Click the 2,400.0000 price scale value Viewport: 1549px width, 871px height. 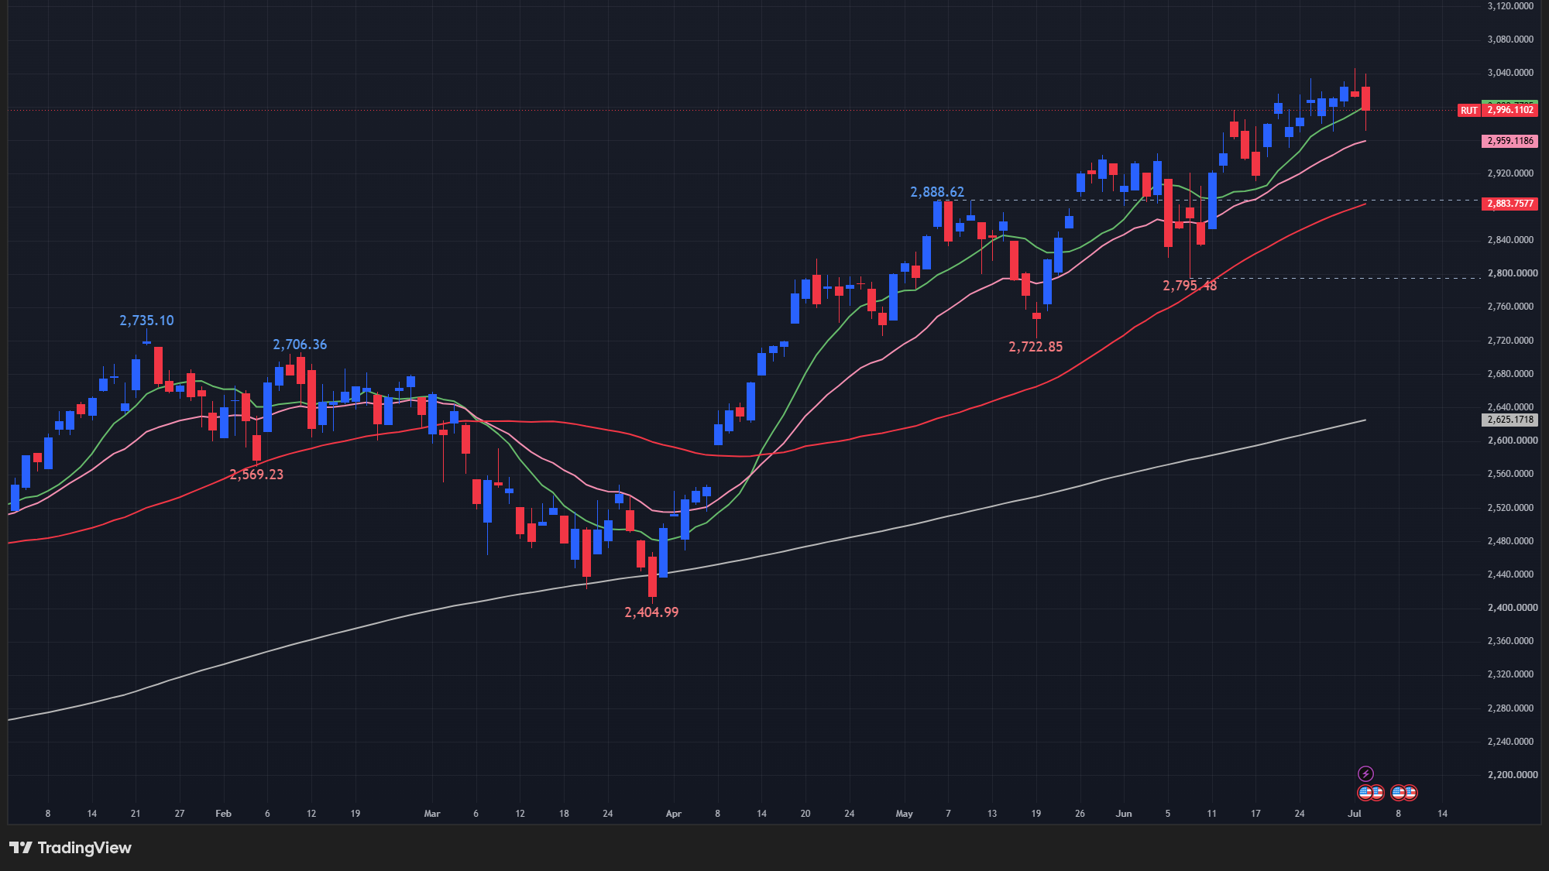1512,608
